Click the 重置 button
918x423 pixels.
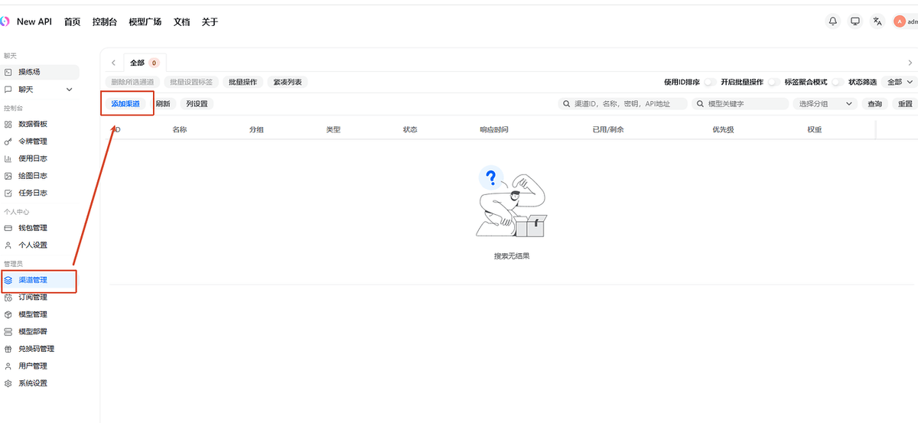point(905,104)
